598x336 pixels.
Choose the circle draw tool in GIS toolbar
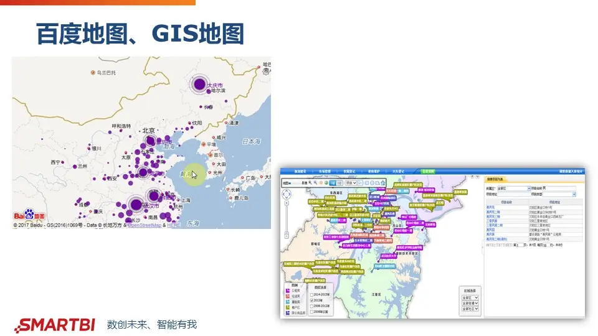tap(373, 183)
